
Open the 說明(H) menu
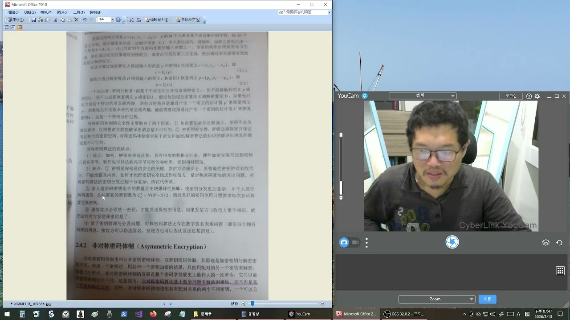[95, 12]
